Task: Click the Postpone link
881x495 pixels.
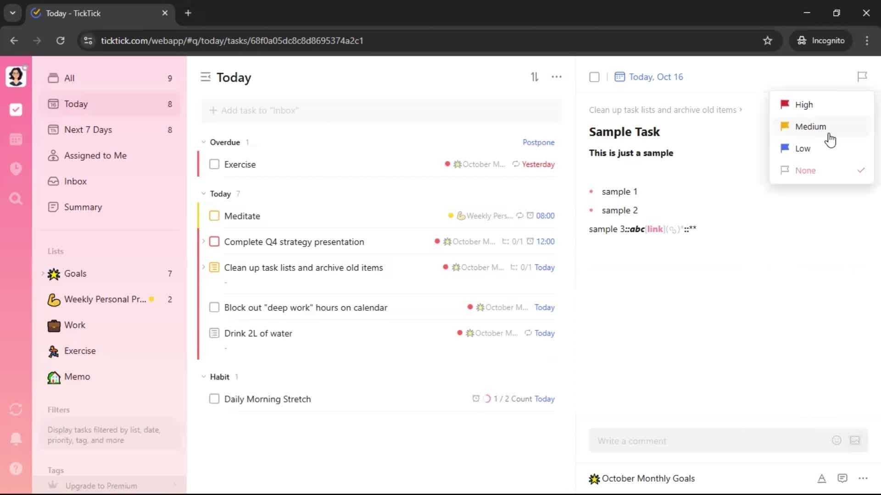Action: pyautogui.click(x=538, y=142)
